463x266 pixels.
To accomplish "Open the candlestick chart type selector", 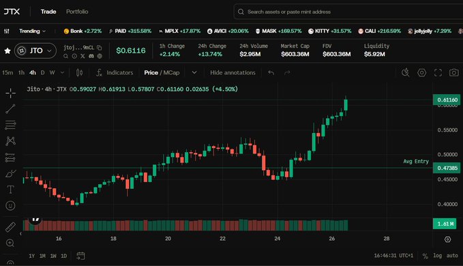I will [79, 72].
